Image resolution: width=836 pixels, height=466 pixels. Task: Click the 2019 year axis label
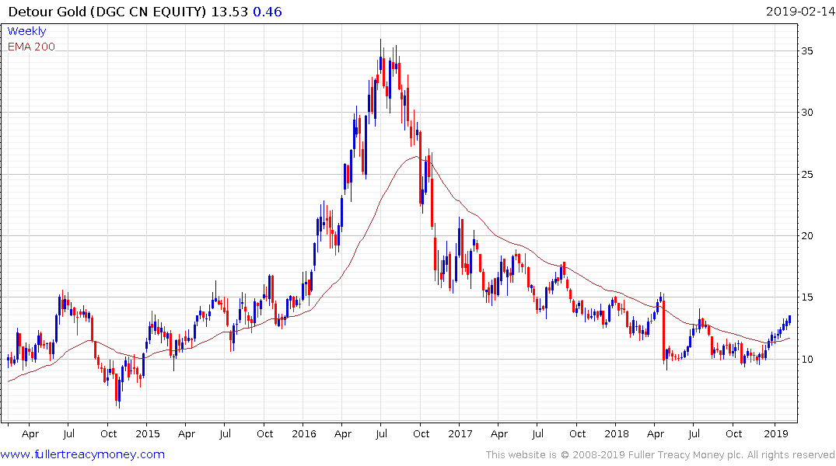click(776, 433)
